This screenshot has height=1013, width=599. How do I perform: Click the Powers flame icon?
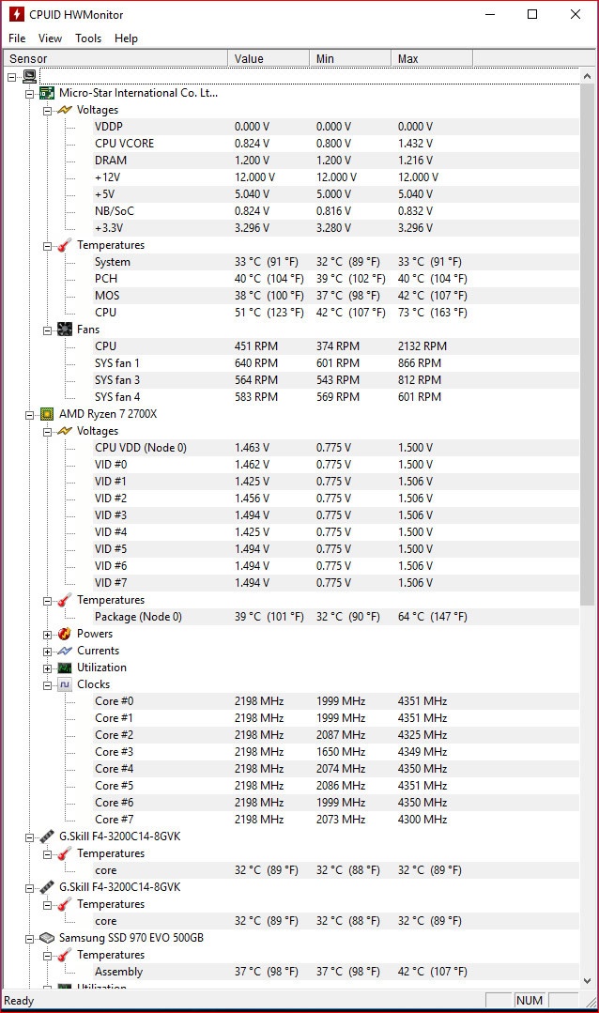point(65,634)
